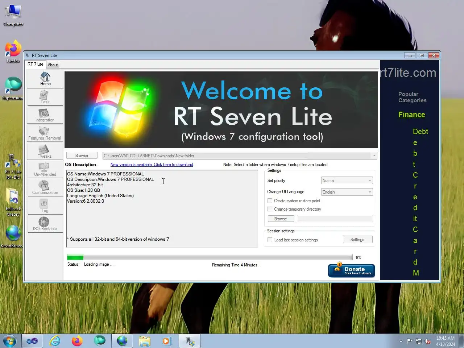Enable Create system restore point
Screen dimensions: 464x348
pyautogui.click(x=270, y=201)
